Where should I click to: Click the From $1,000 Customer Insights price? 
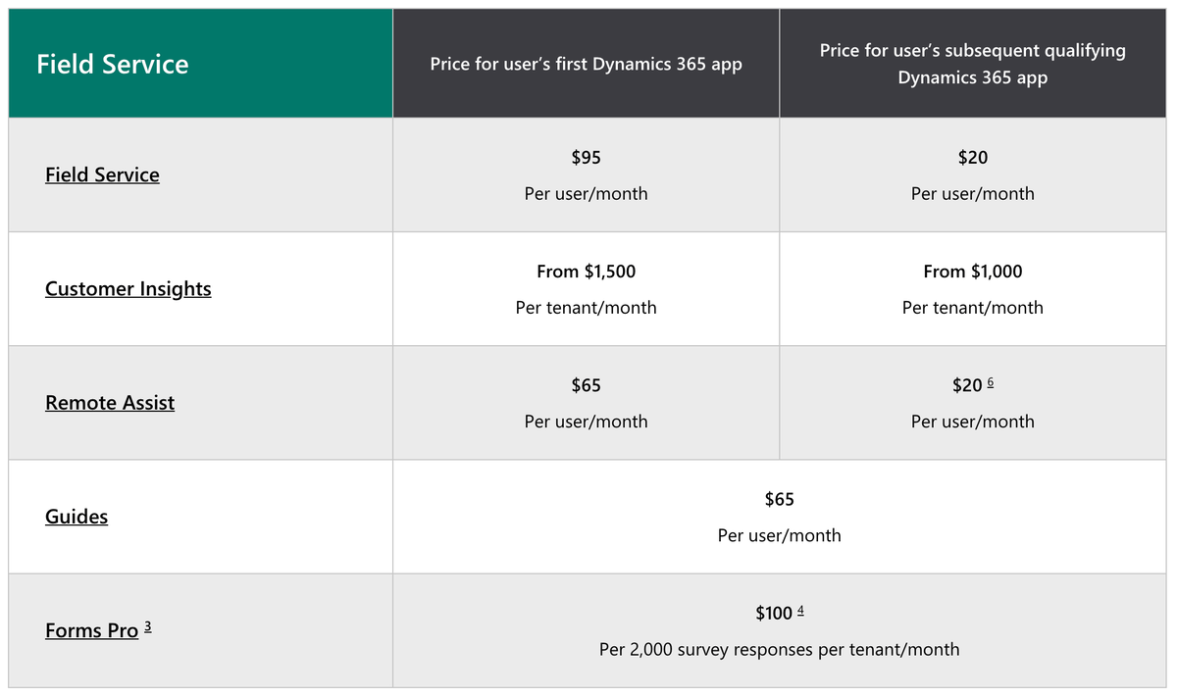click(x=972, y=272)
